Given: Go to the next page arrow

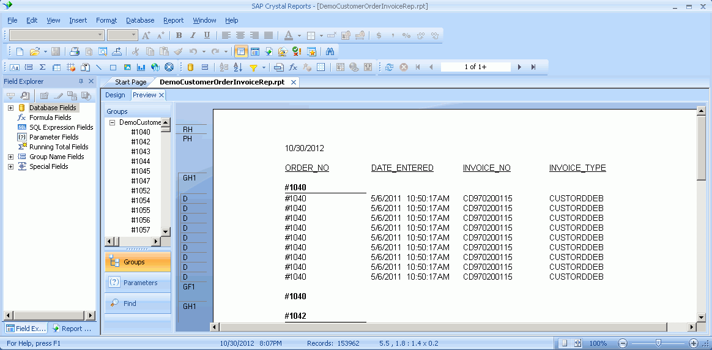Looking at the screenshot, I should point(519,67).
